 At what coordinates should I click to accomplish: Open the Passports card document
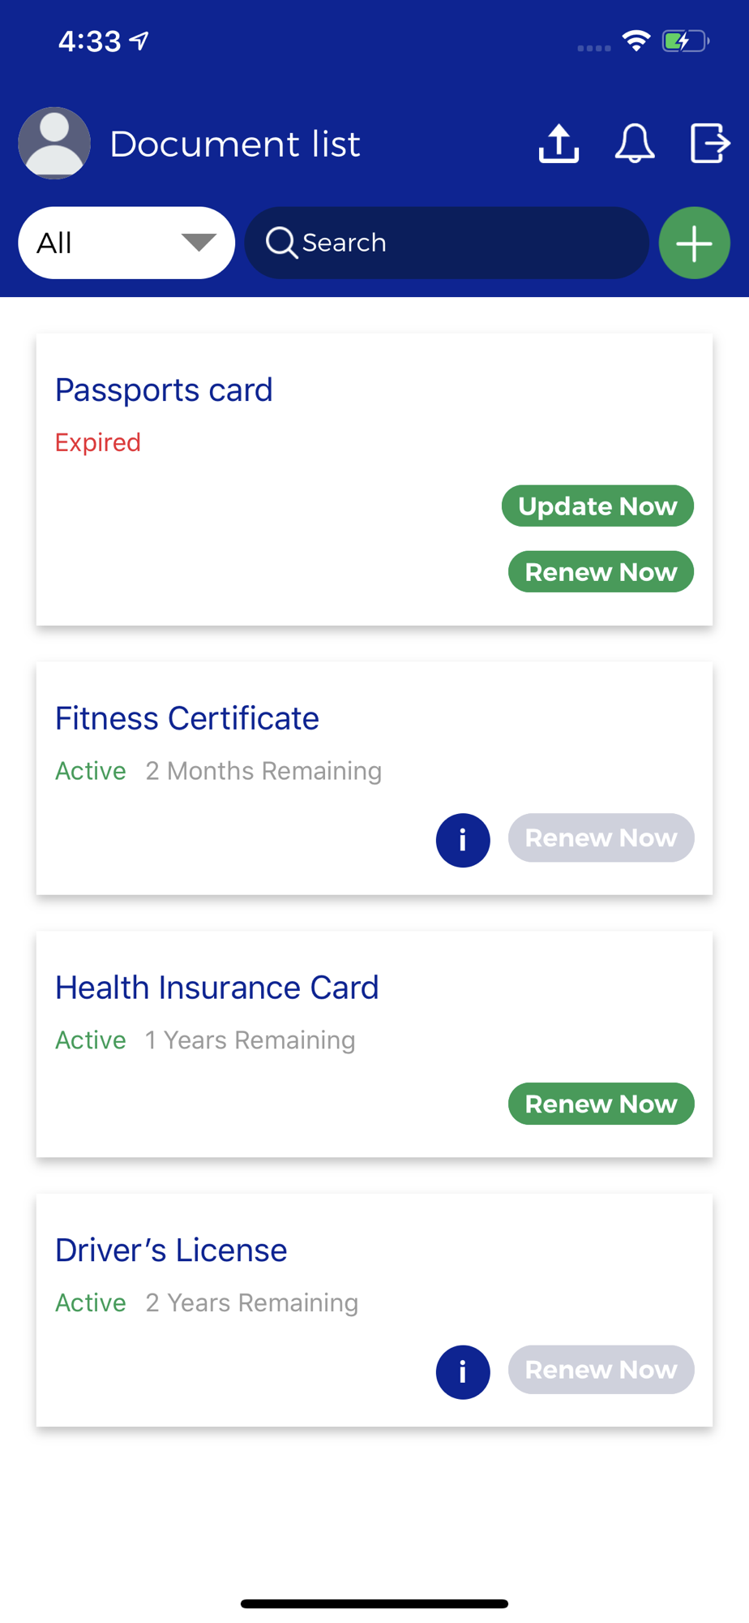(374, 479)
